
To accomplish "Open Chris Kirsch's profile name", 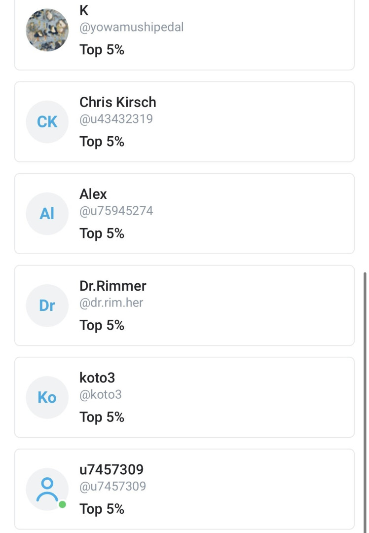I will [x=117, y=102].
